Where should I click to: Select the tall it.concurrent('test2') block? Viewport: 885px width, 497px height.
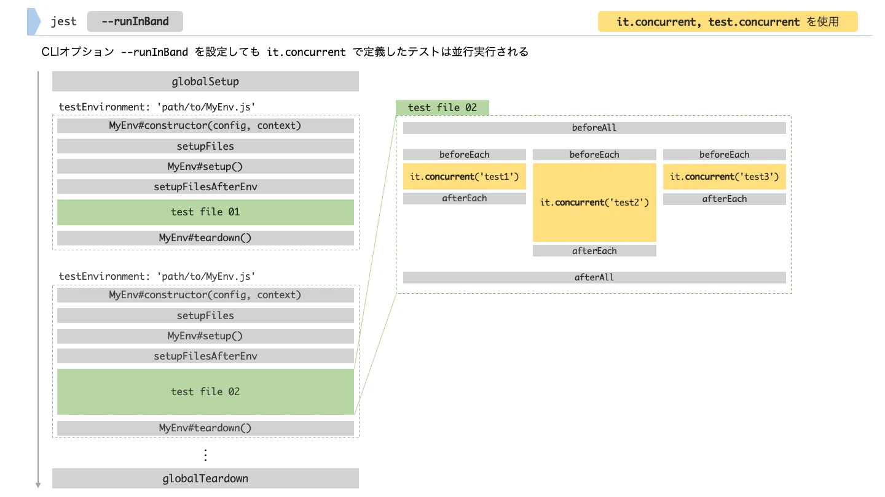(x=594, y=202)
